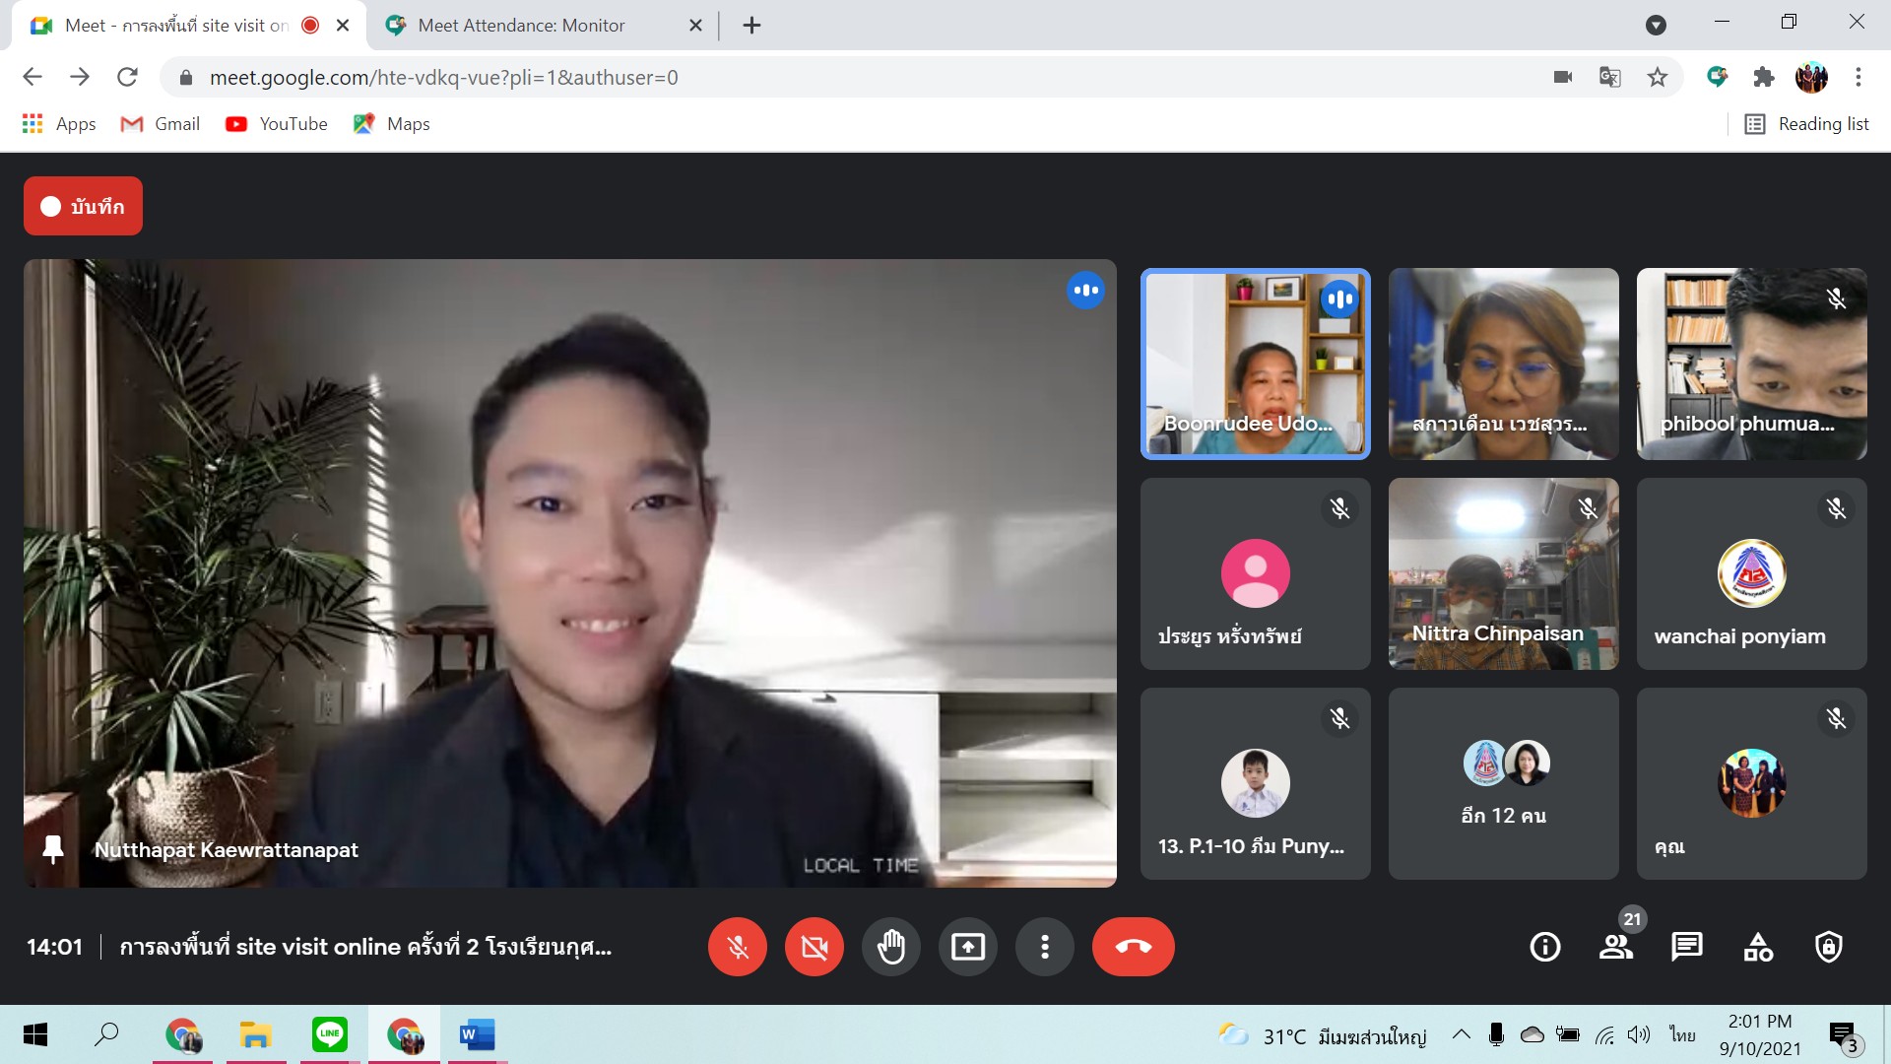Screen dimensions: 1891x1064
Task: Toggle the microphone mute button
Action: (737, 947)
